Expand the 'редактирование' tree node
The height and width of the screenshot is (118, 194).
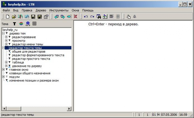click(6, 37)
